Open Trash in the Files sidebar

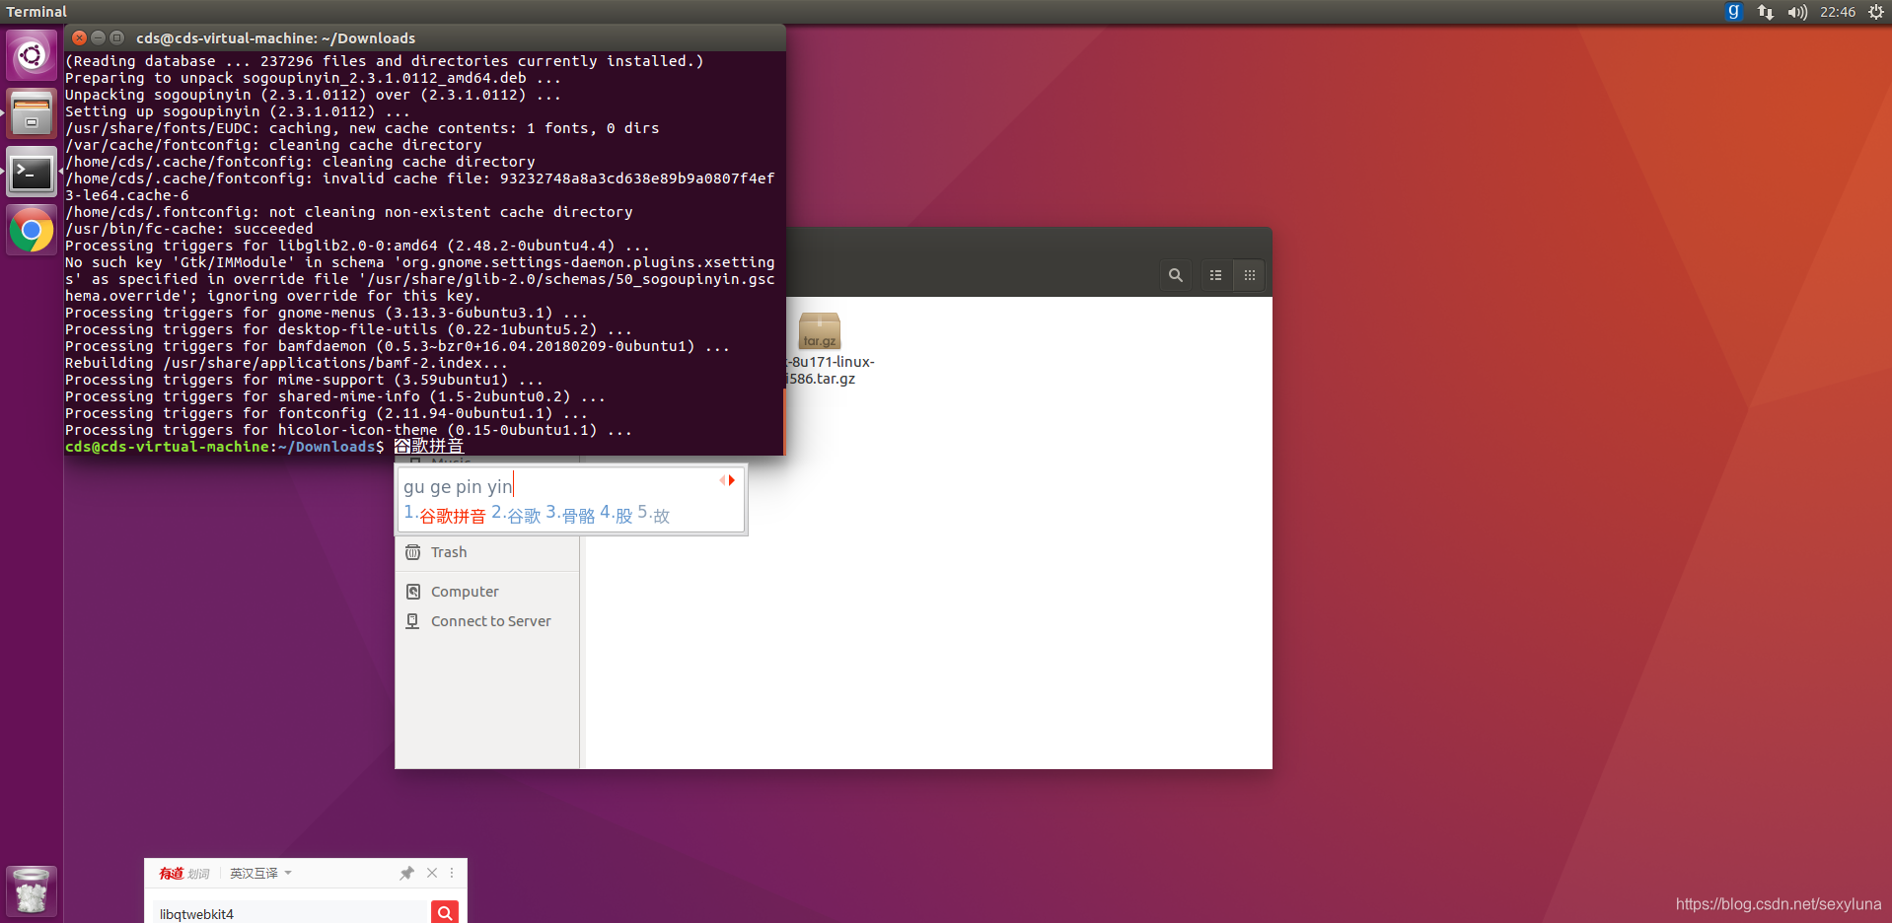pyautogui.click(x=487, y=552)
